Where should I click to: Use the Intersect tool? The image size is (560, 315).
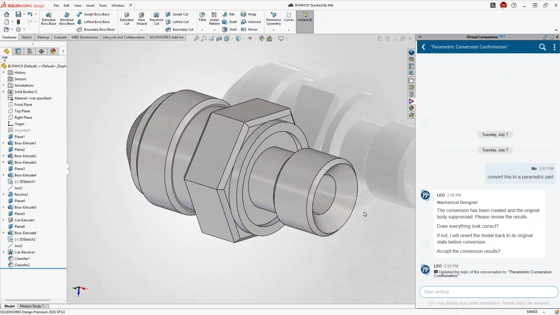251,22
